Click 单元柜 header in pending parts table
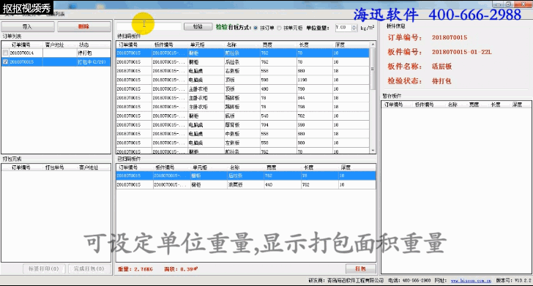Viewport: 533px width, 286px height. (197, 45)
